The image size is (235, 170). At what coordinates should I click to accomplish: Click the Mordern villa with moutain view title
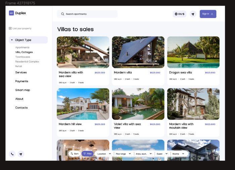coord(181,126)
